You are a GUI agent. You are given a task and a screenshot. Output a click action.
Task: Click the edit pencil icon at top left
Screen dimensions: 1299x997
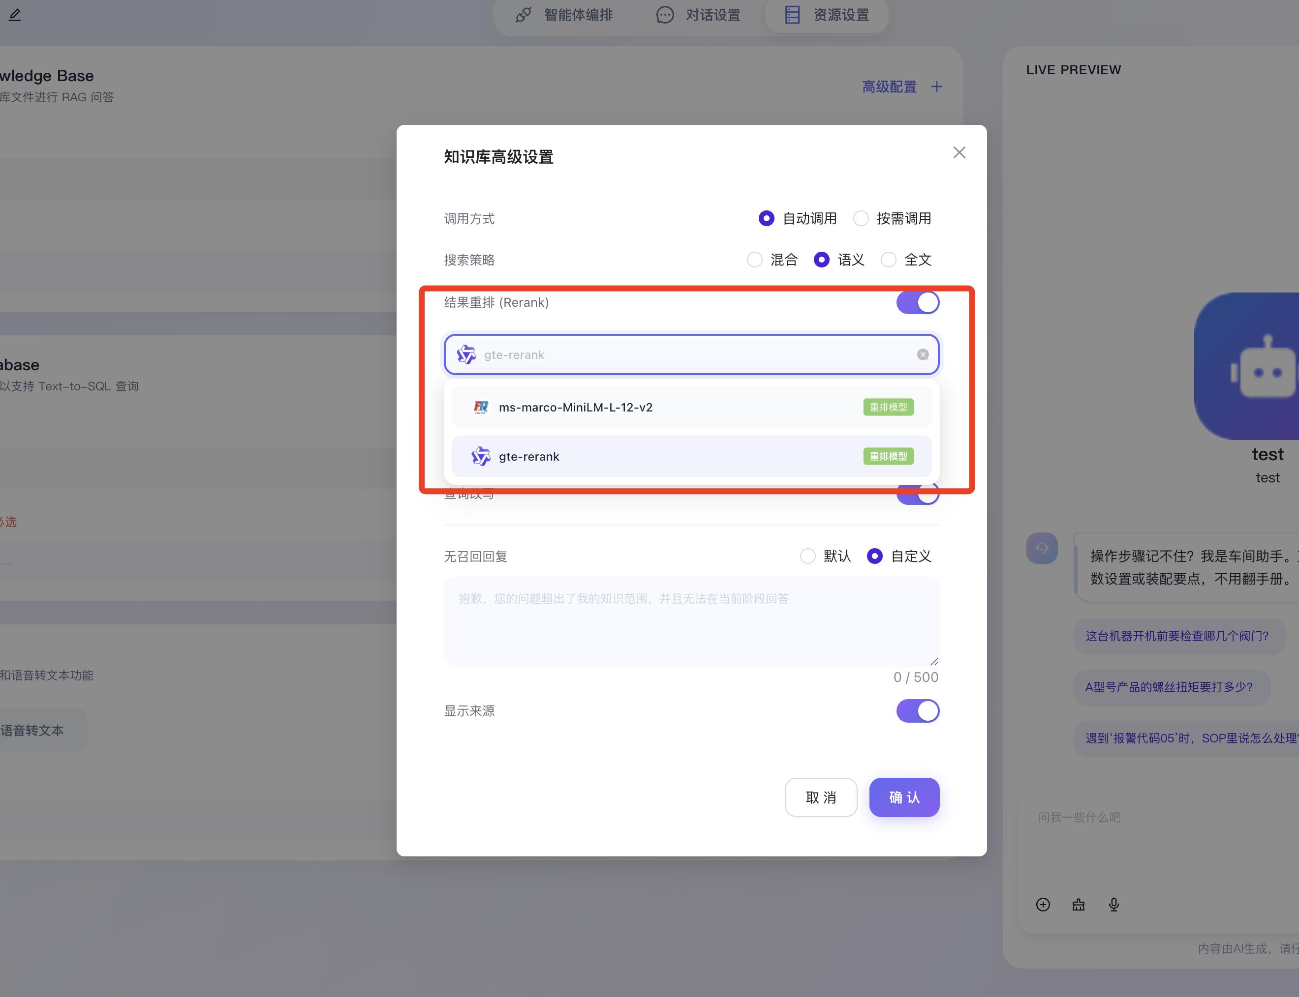click(15, 15)
